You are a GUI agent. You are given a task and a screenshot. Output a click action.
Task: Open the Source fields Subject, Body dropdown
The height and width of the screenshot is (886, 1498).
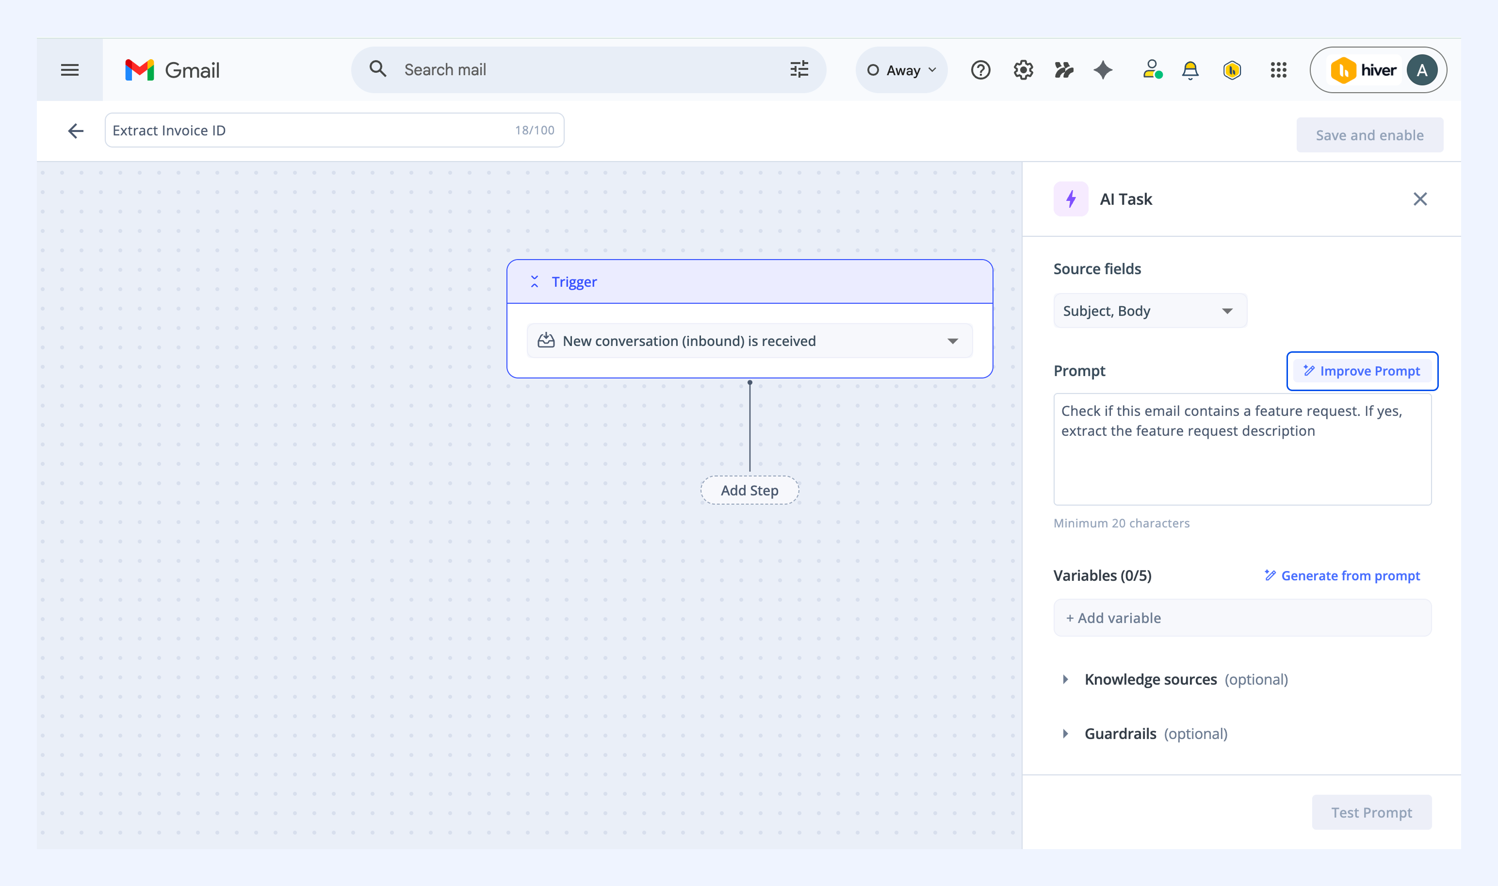point(1150,311)
